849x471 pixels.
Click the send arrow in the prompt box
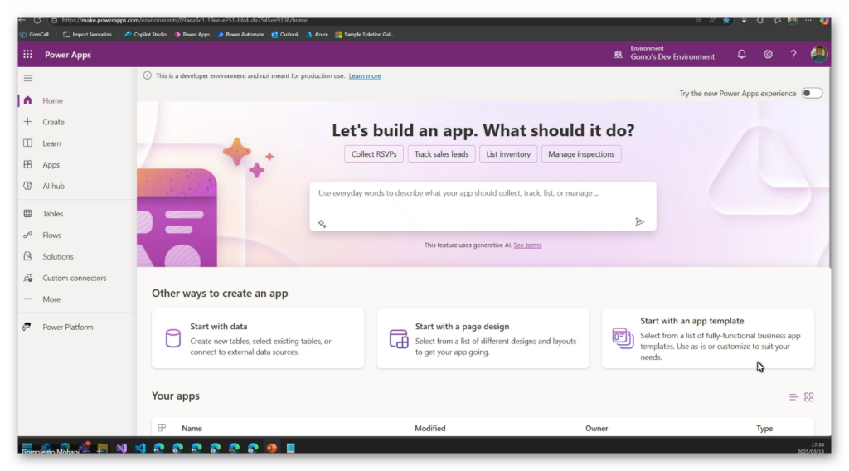pos(639,222)
